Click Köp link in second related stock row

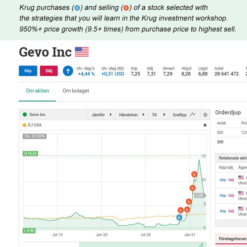[223, 196]
